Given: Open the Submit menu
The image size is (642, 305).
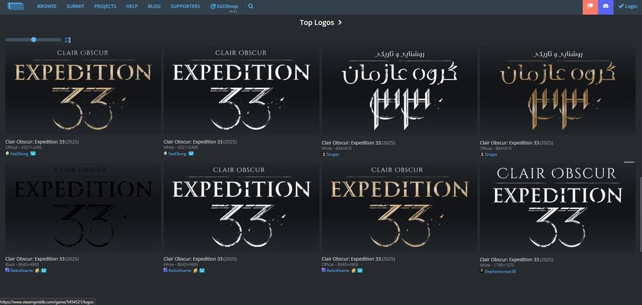Looking at the screenshot, I should (x=75, y=6).
